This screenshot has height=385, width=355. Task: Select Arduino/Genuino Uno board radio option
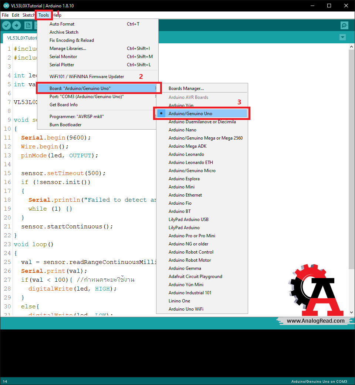coord(202,113)
